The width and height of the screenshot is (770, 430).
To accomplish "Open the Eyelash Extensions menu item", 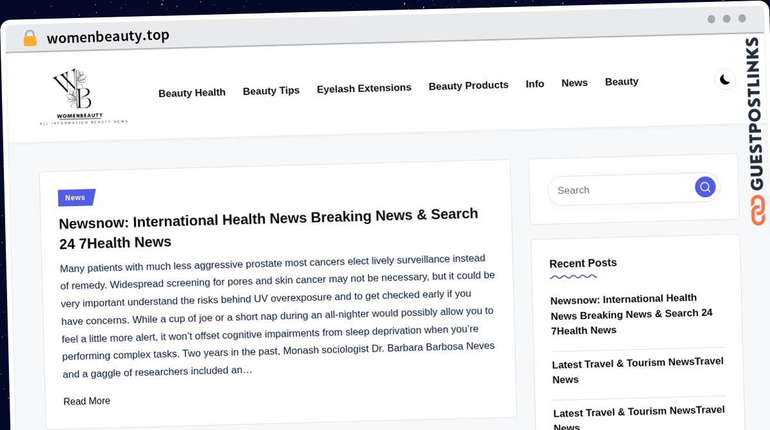I will (x=364, y=88).
